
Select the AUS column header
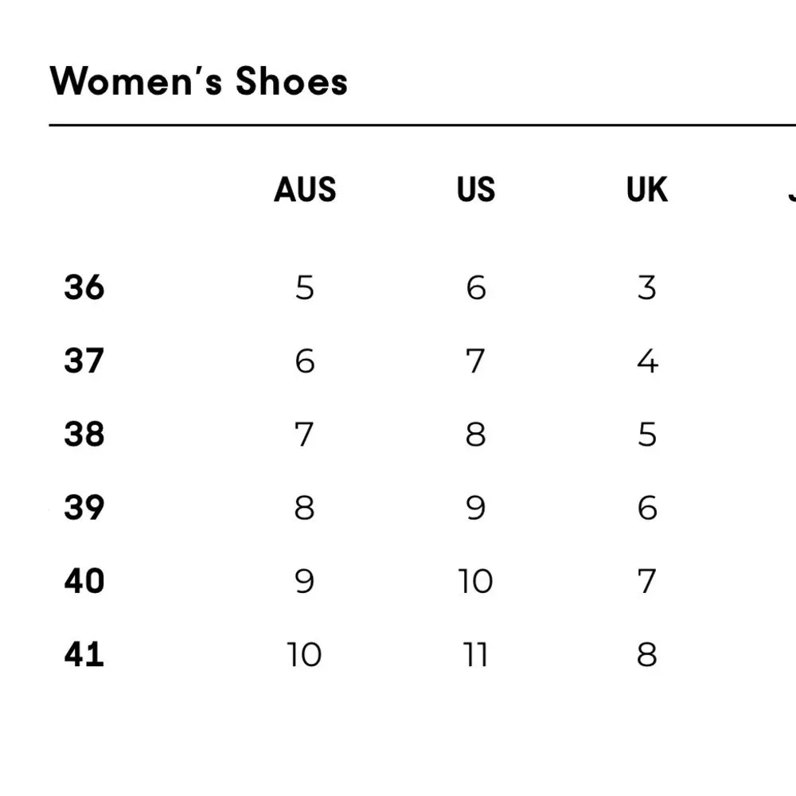pyautogui.click(x=305, y=190)
